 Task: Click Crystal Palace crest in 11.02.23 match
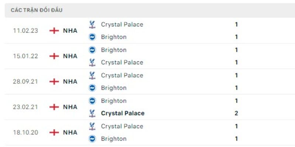pyautogui.click(x=92, y=25)
